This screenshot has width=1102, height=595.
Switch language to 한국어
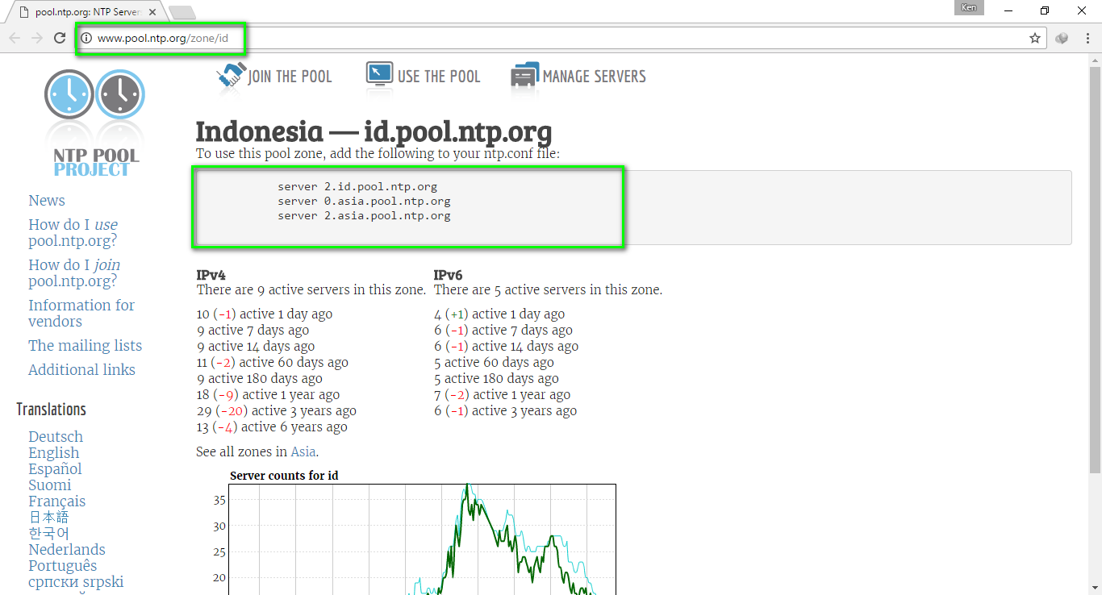pos(49,534)
